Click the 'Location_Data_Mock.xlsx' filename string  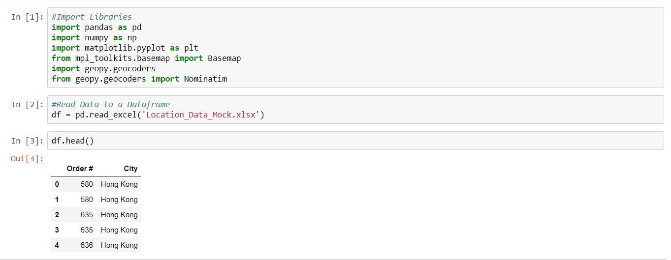coord(204,115)
